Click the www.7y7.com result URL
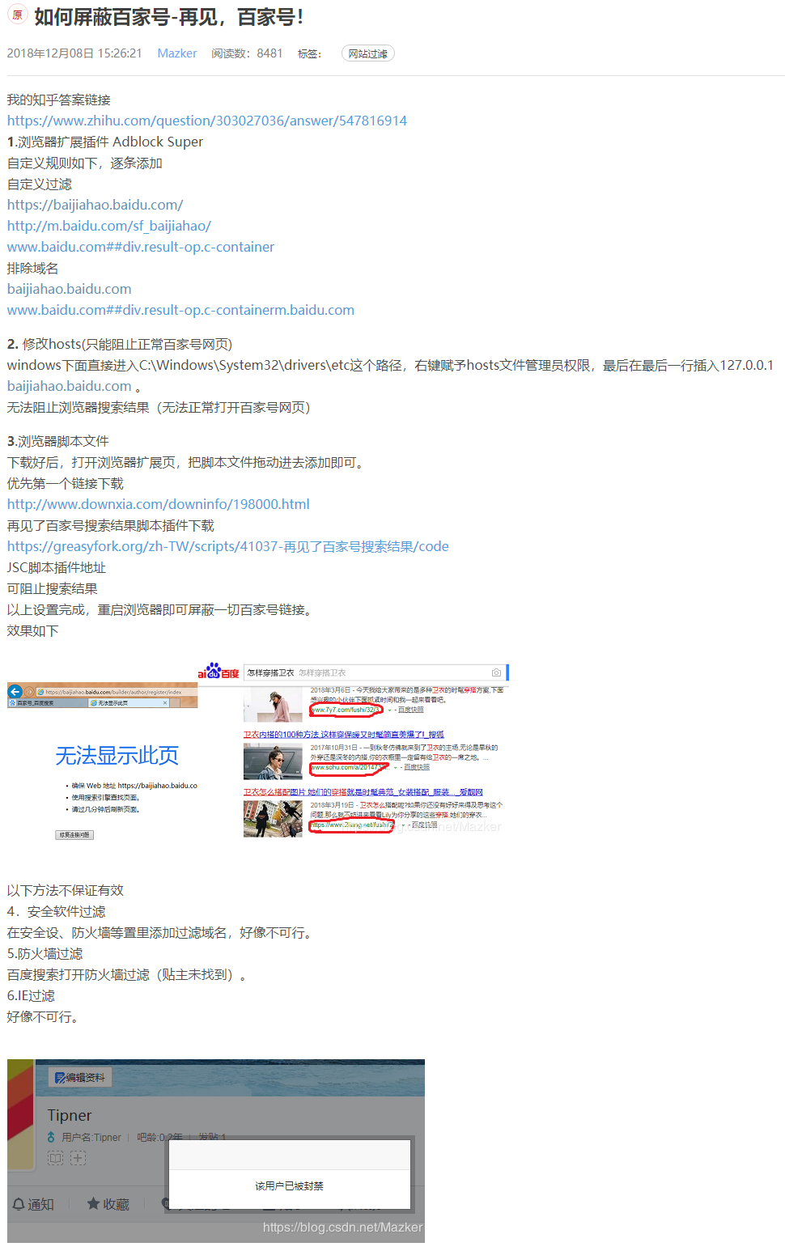The width and height of the screenshot is (785, 1251). pos(346,710)
